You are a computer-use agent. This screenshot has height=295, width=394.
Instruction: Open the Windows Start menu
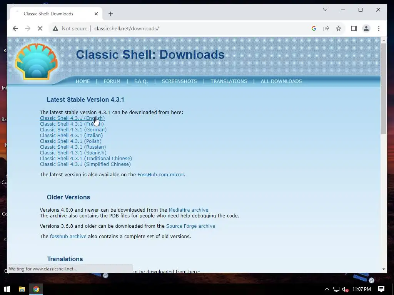tap(7, 289)
